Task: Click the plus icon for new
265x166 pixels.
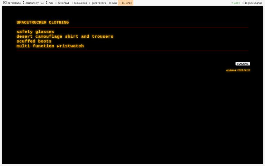Action: coord(110,3)
